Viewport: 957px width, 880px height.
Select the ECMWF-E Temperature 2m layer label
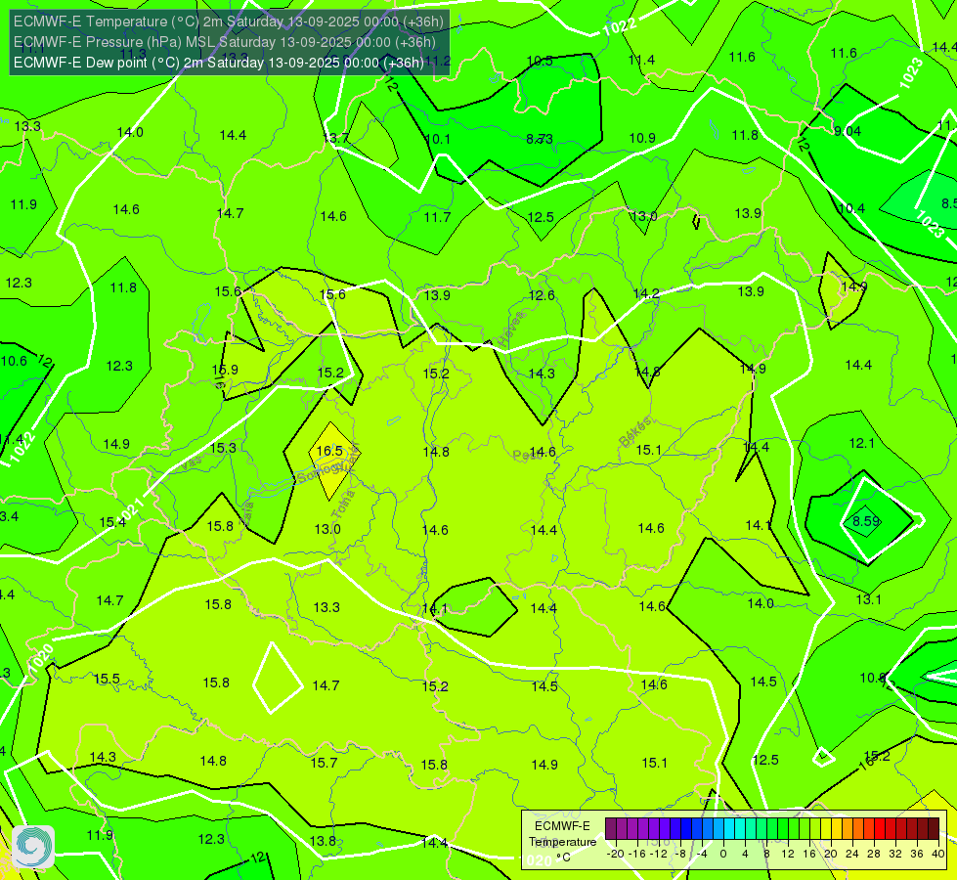tap(229, 22)
